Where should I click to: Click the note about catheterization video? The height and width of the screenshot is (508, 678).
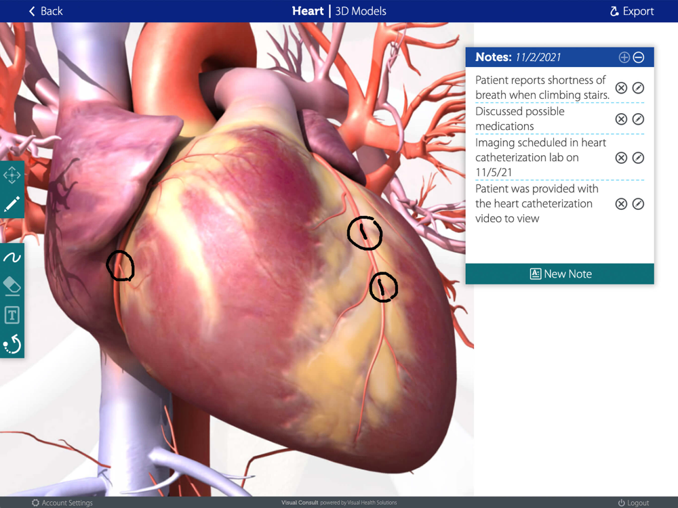536,203
